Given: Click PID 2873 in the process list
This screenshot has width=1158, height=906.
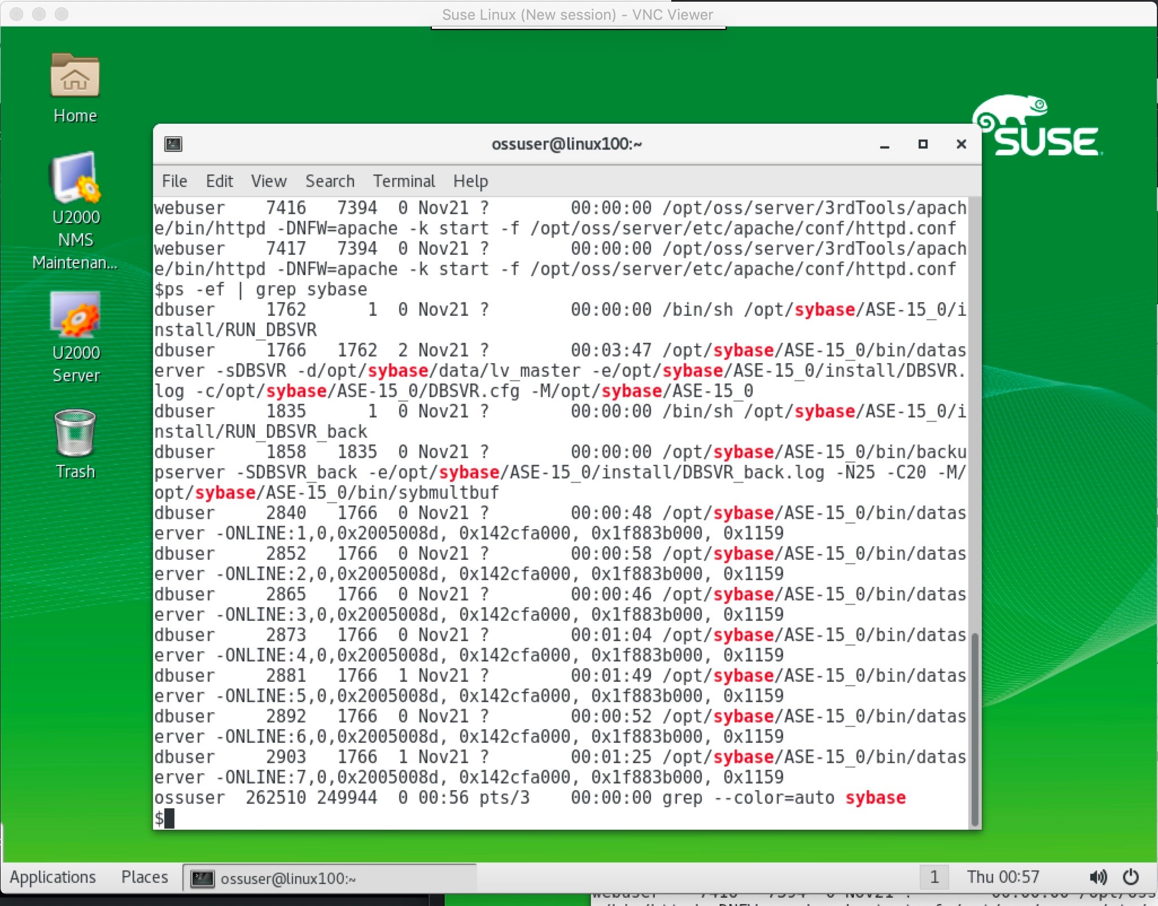Looking at the screenshot, I should point(286,635).
